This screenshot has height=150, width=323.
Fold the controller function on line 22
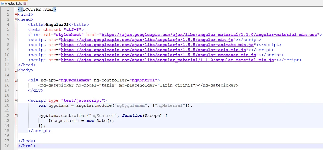click(x=16, y=116)
